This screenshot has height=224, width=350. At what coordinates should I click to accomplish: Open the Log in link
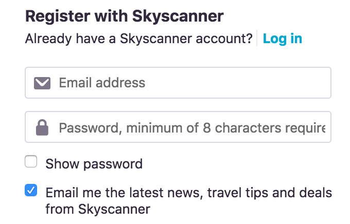[282, 39]
